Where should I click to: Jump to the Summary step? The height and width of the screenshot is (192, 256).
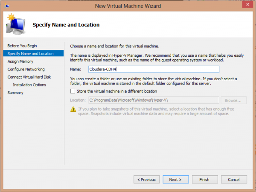point(15,93)
